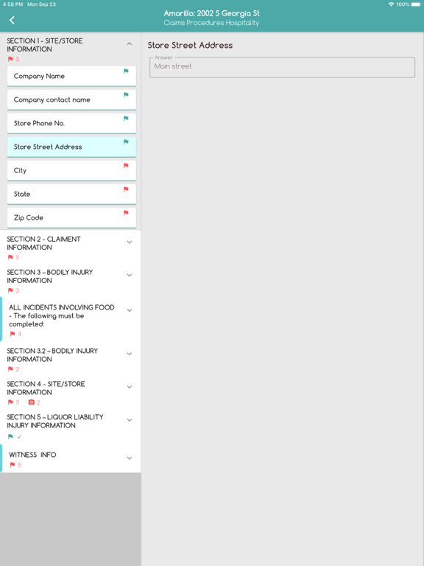Select the Company contact name question
Viewport: 424px width, 566px height.
pos(71,99)
